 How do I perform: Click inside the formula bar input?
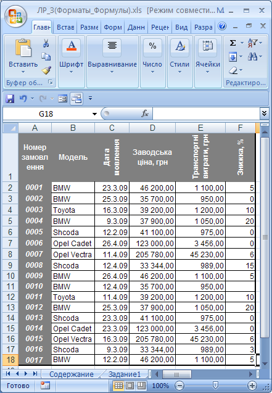pyautogui.click(x=206, y=114)
